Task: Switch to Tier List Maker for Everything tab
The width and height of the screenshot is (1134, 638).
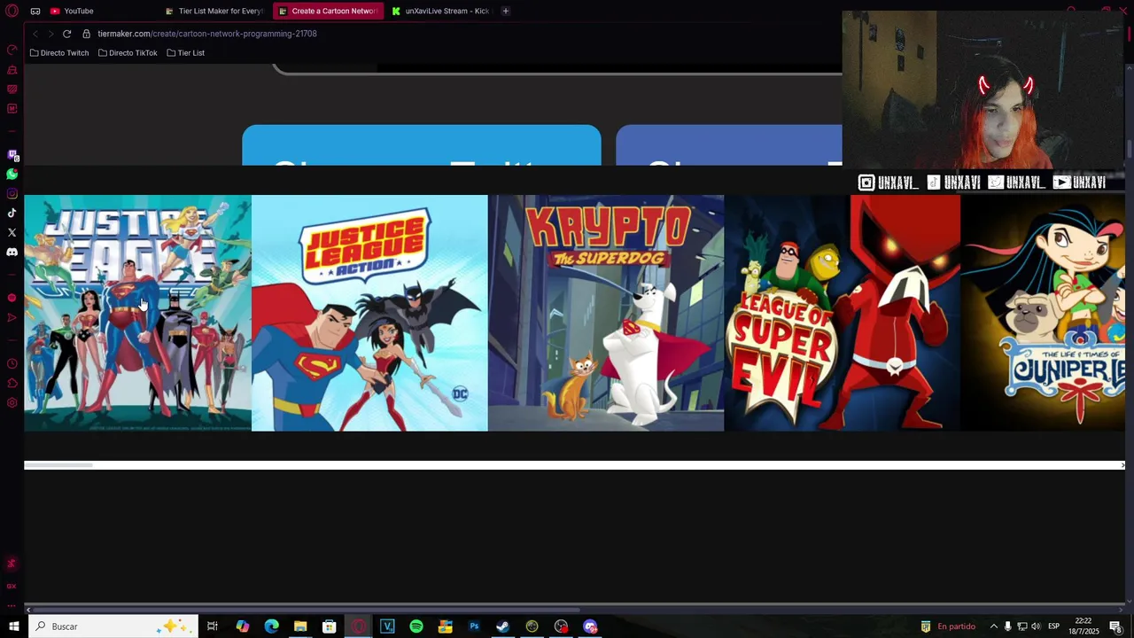Action: [x=214, y=11]
